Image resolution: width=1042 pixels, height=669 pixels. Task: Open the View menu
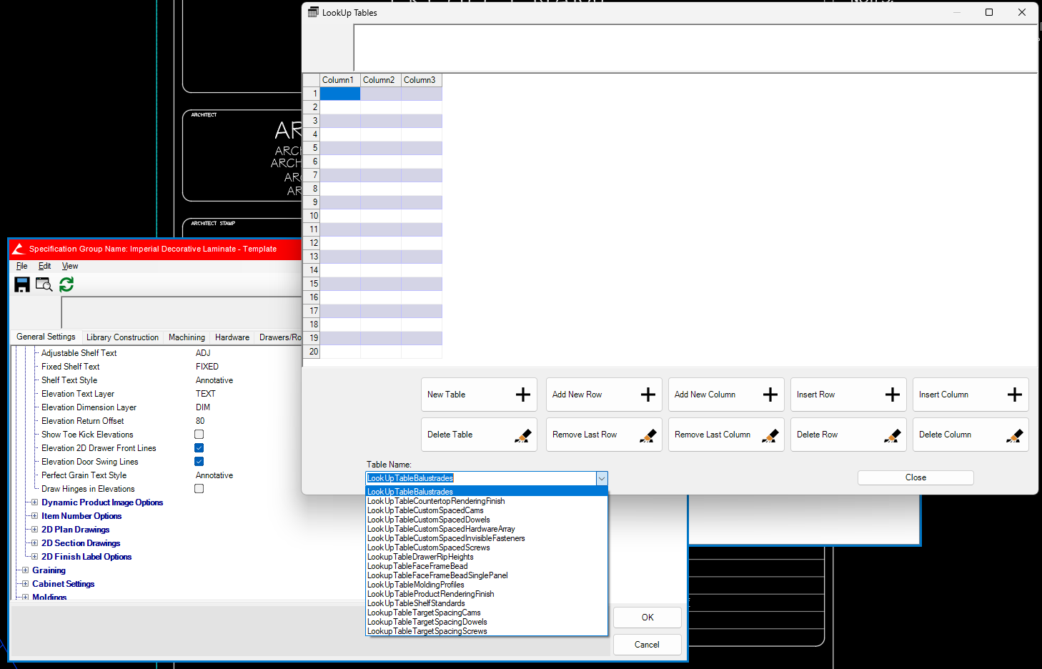point(70,266)
